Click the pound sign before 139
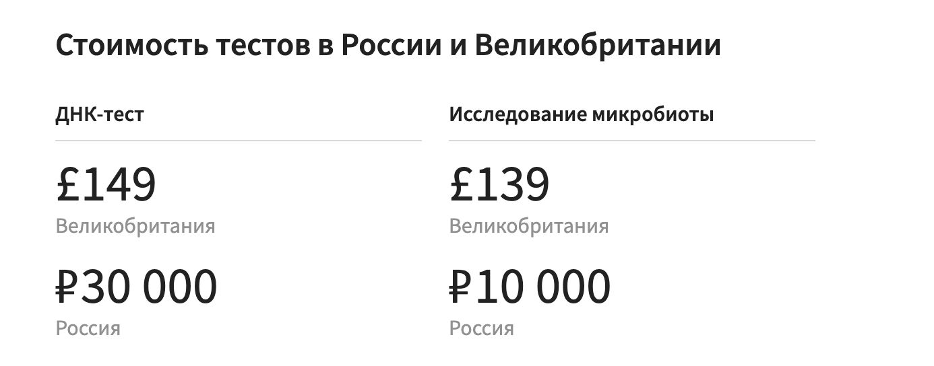The width and height of the screenshot is (934, 366). tap(460, 185)
